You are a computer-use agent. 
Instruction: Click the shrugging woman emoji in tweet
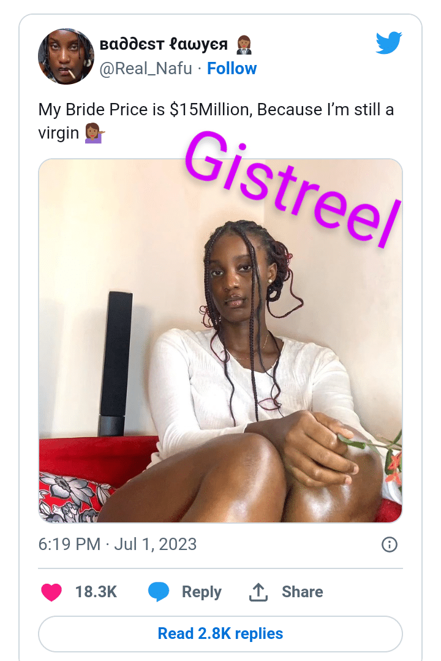point(95,133)
